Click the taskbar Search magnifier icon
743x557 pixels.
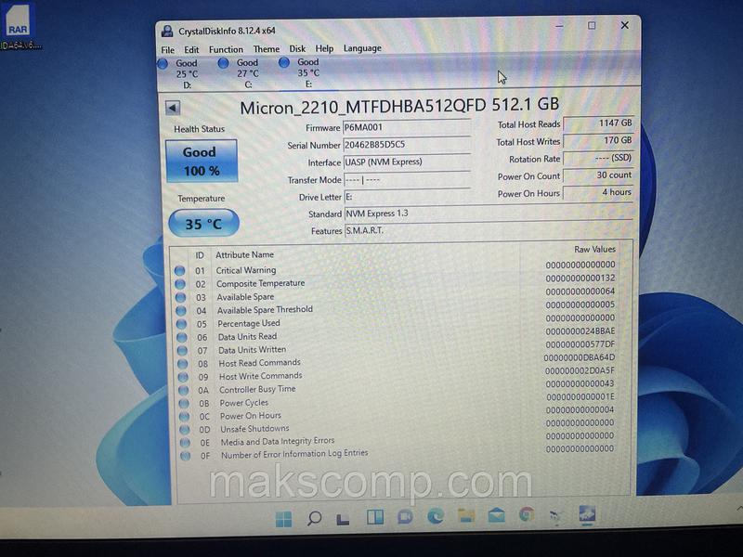(314, 518)
